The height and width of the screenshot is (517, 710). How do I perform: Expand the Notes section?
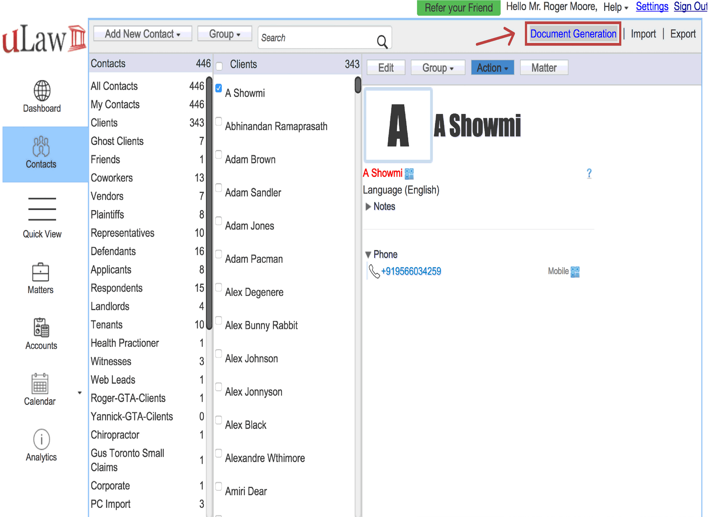pos(368,207)
